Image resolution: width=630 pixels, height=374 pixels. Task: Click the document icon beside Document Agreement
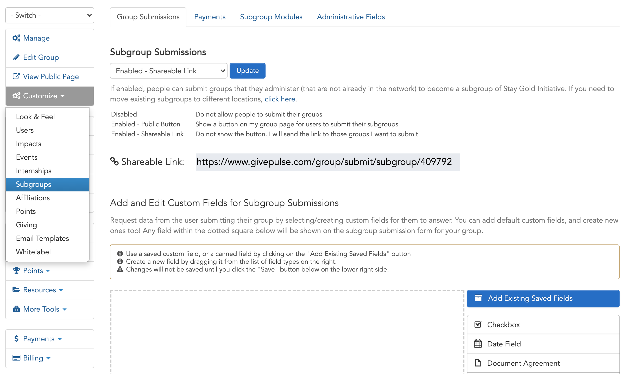(x=478, y=363)
